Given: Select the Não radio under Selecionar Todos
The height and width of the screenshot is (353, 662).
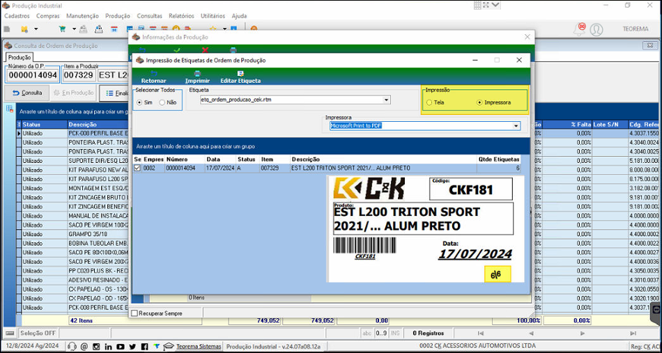Looking at the screenshot, I should coord(162,102).
